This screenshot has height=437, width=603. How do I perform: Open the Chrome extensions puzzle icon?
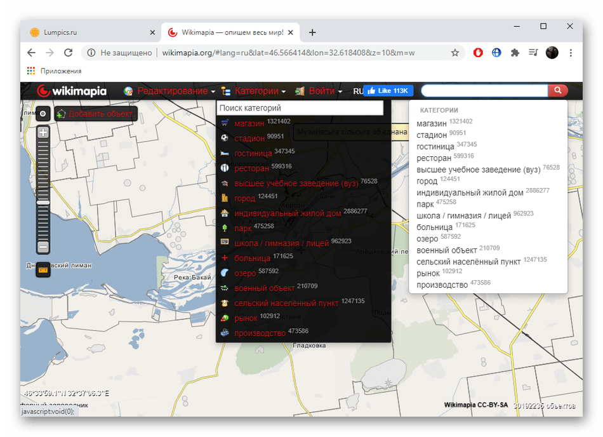(515, 53)
